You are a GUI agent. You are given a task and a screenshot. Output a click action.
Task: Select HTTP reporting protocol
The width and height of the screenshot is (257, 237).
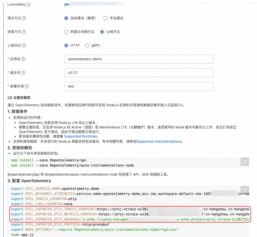pos(66,45)
